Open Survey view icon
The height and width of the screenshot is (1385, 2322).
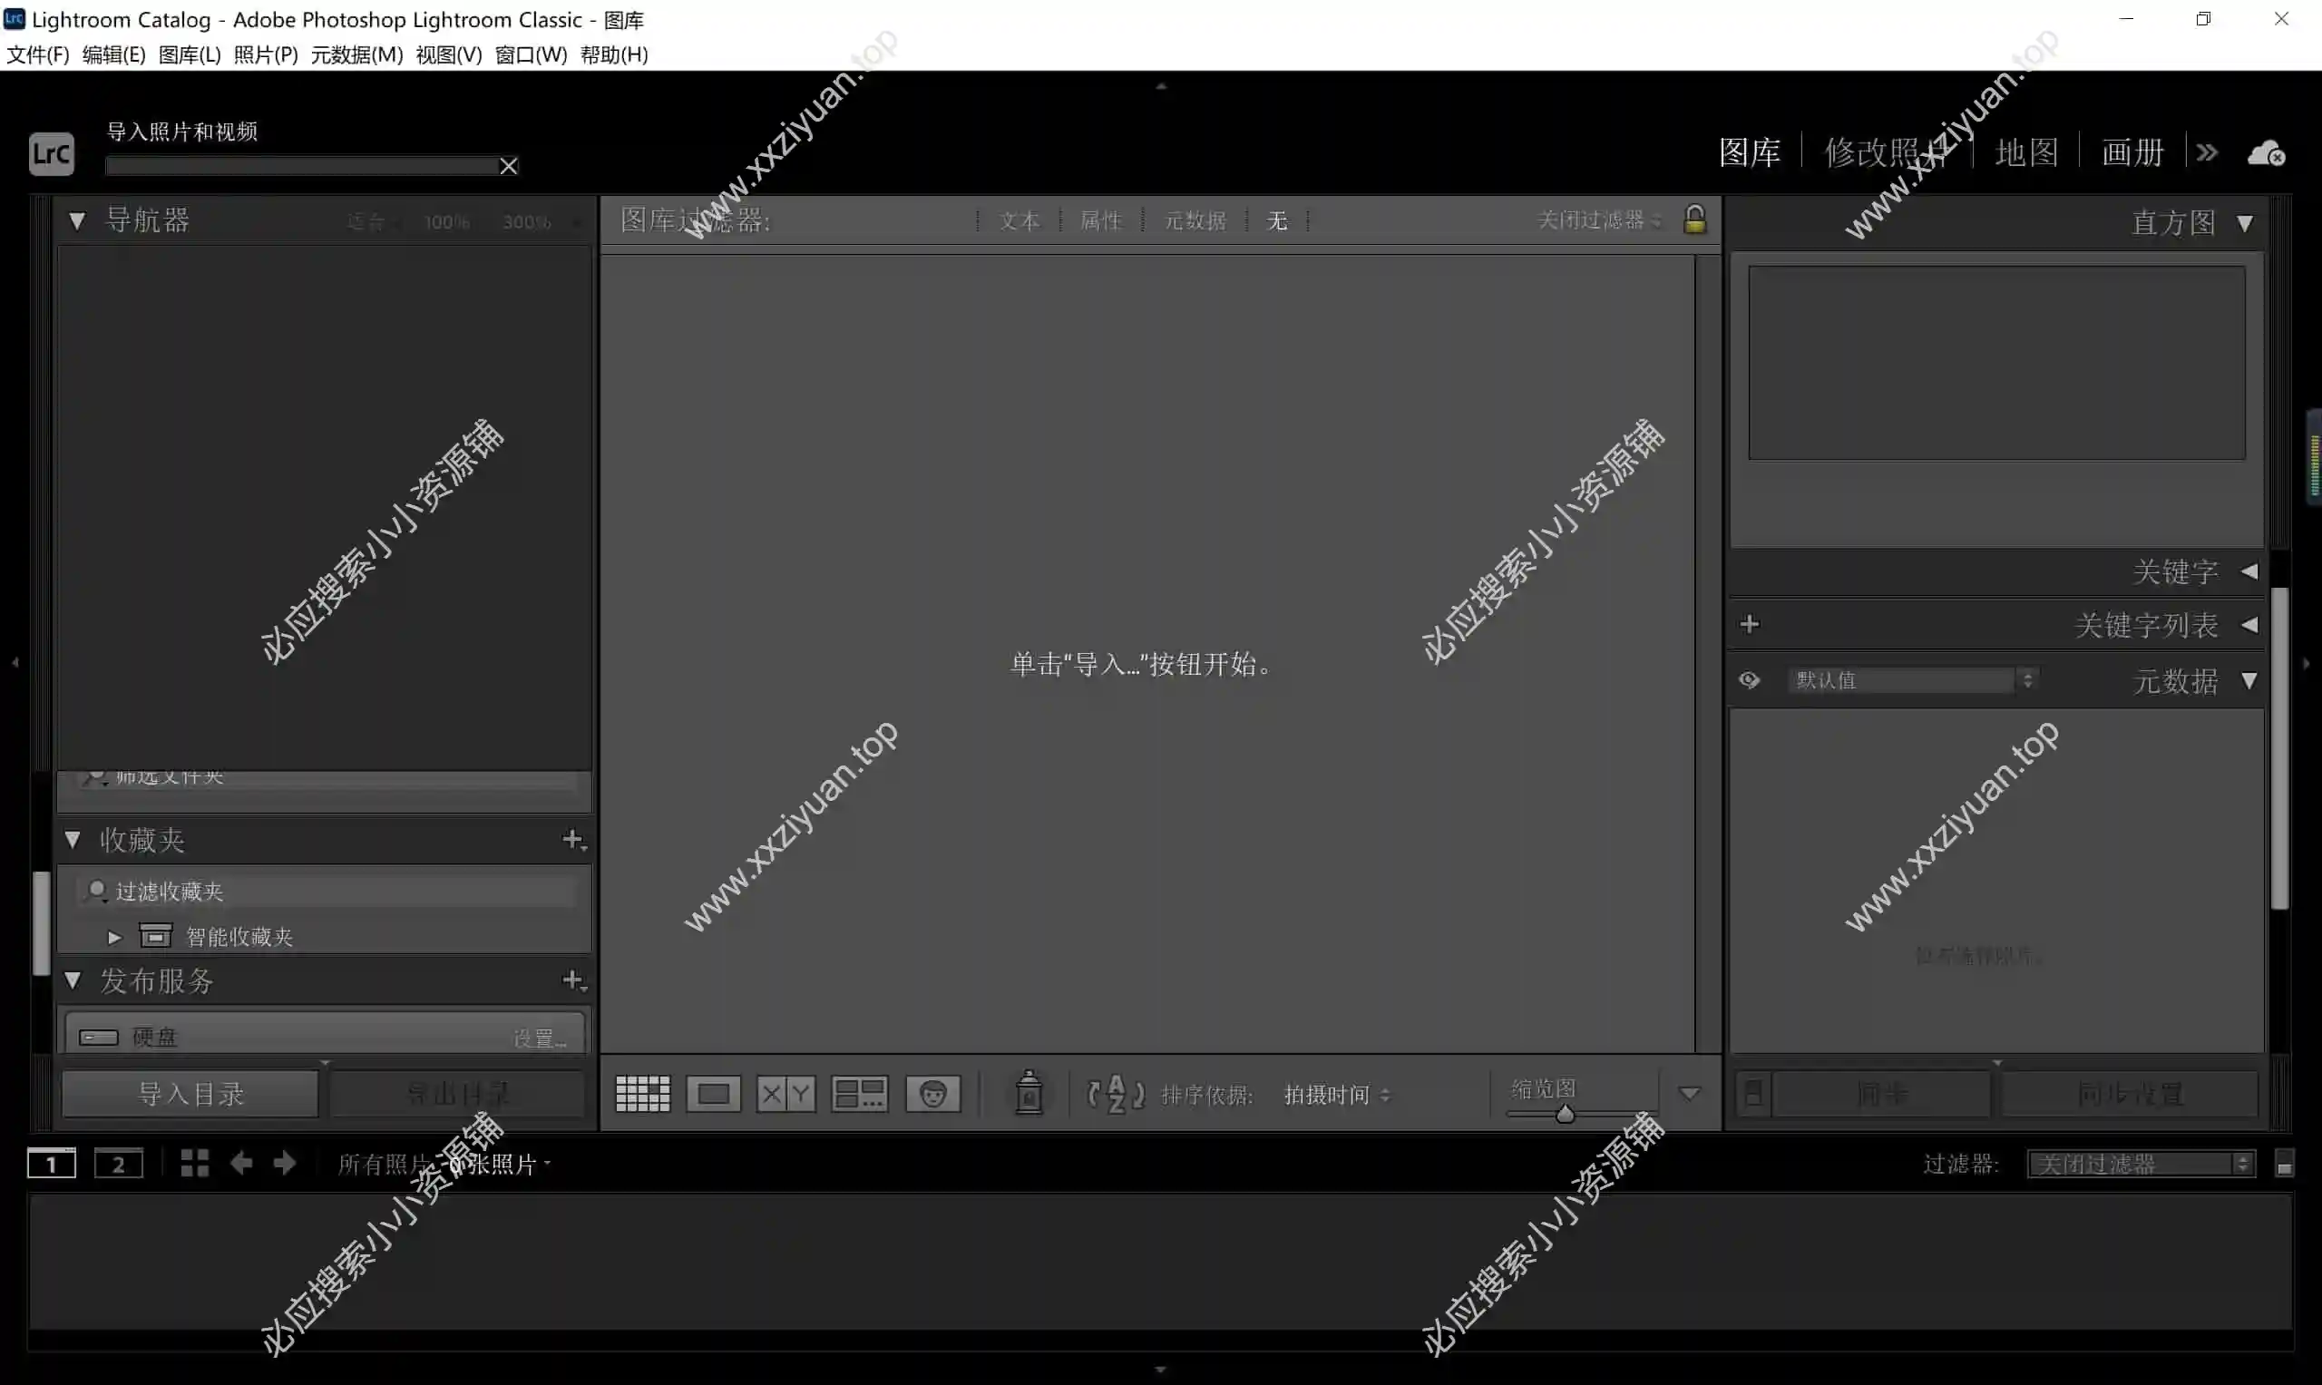(x=859, y=1093)
